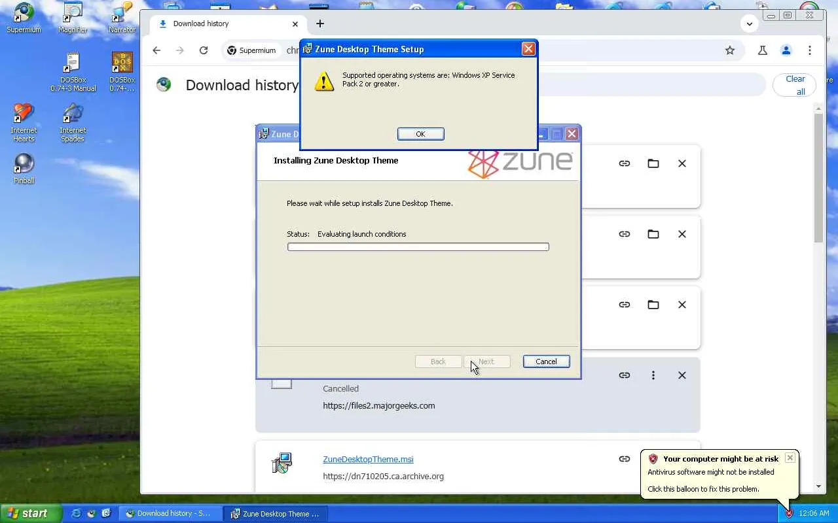Image resolution: width=838 pixels, height=523 pixels.
Task: Select the Pinball desktop shortcut
Action: click(x=24, y=169)
